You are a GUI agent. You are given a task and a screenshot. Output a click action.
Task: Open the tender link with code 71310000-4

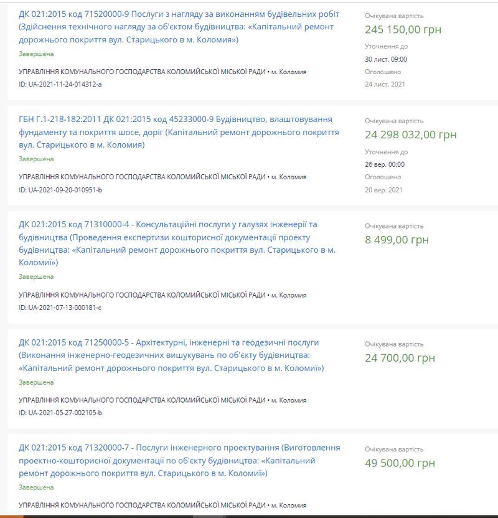coord(177,243)
